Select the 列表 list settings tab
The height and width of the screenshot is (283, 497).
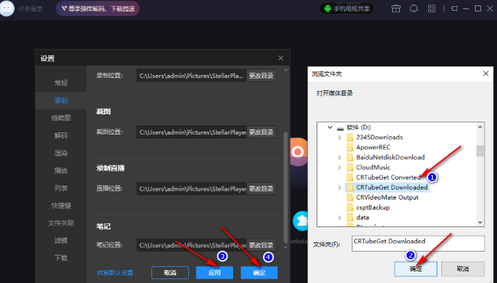click(61, 188)
